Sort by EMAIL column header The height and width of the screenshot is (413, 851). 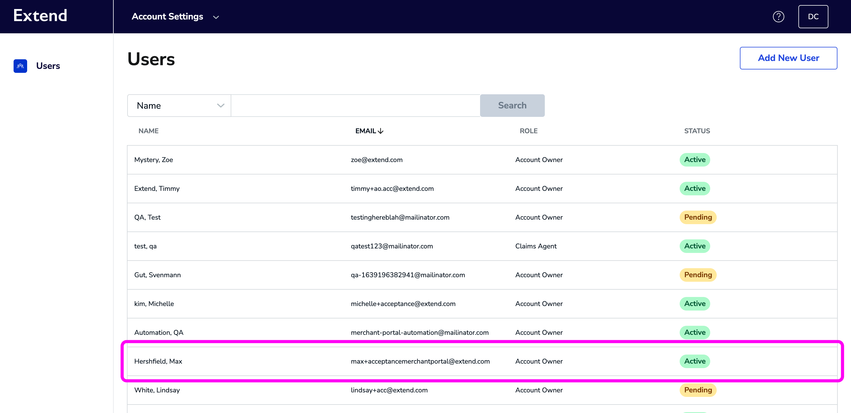click(366, 131)
